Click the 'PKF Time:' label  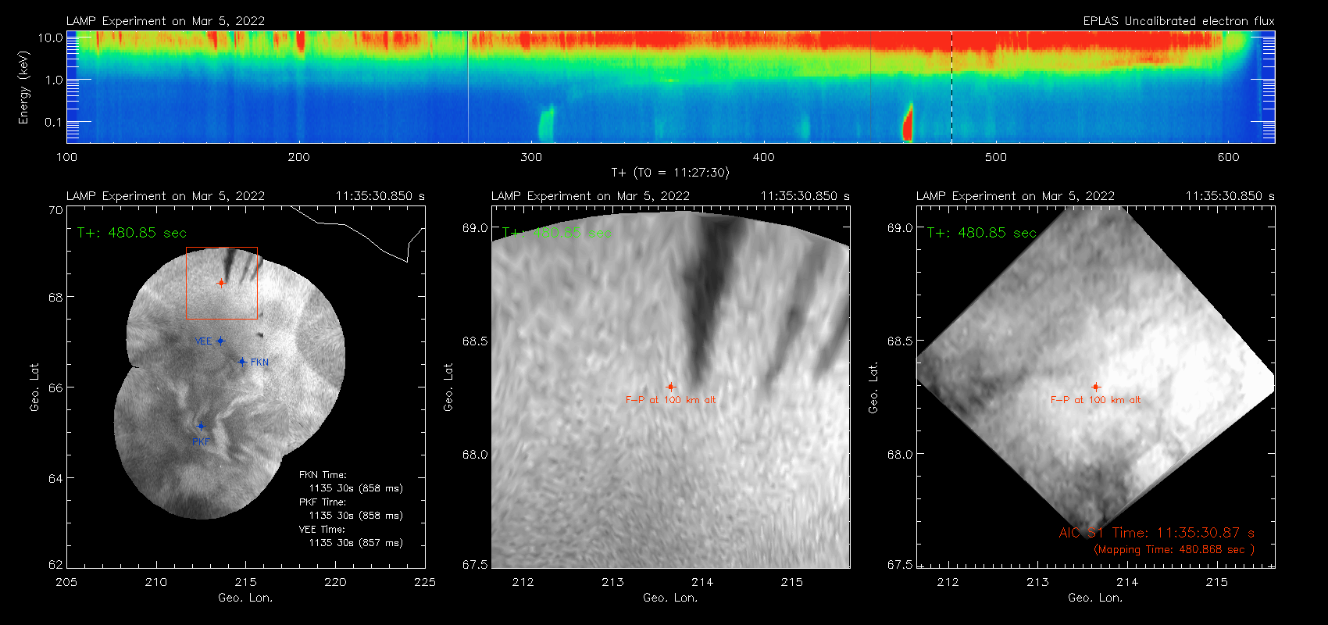323,502
